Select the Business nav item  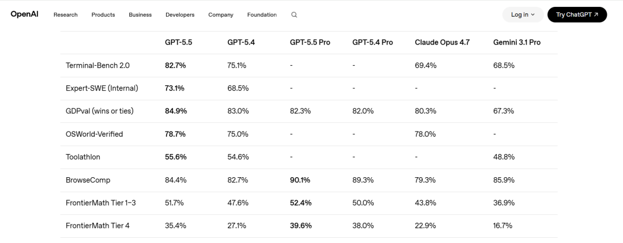click(x=140, y=15)
